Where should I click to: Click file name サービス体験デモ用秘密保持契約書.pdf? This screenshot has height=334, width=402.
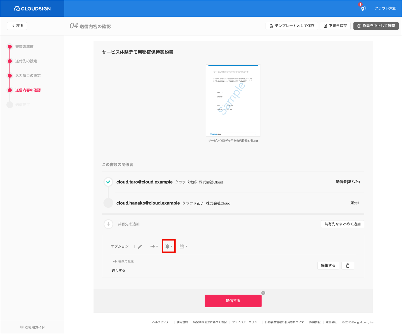233,141
